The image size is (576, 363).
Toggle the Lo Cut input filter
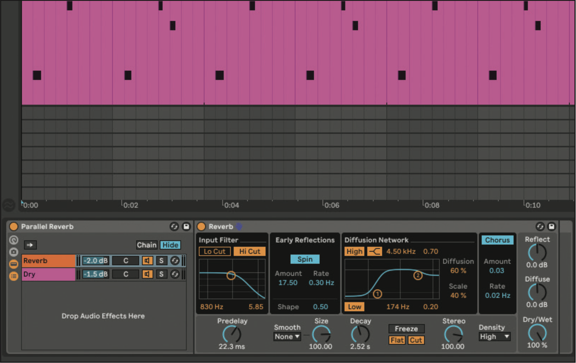point(214,251)
